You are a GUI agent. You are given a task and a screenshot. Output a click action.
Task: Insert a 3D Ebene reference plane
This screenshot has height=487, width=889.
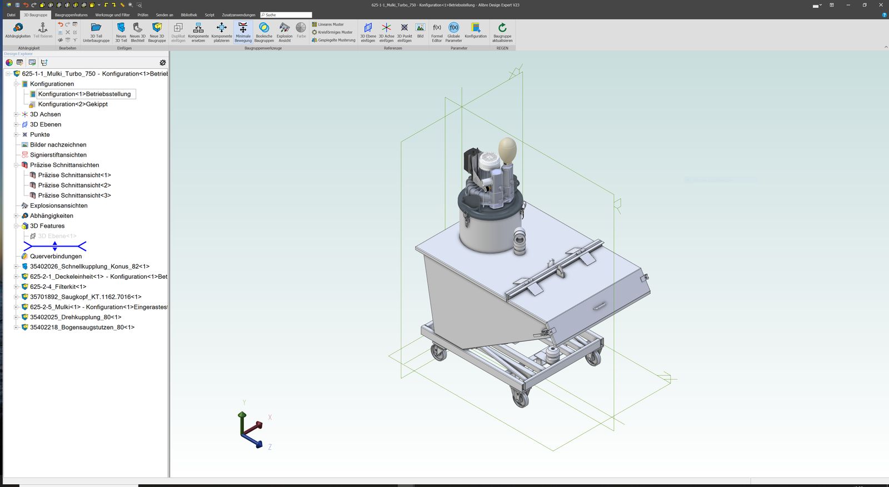(x=368, y=32)
